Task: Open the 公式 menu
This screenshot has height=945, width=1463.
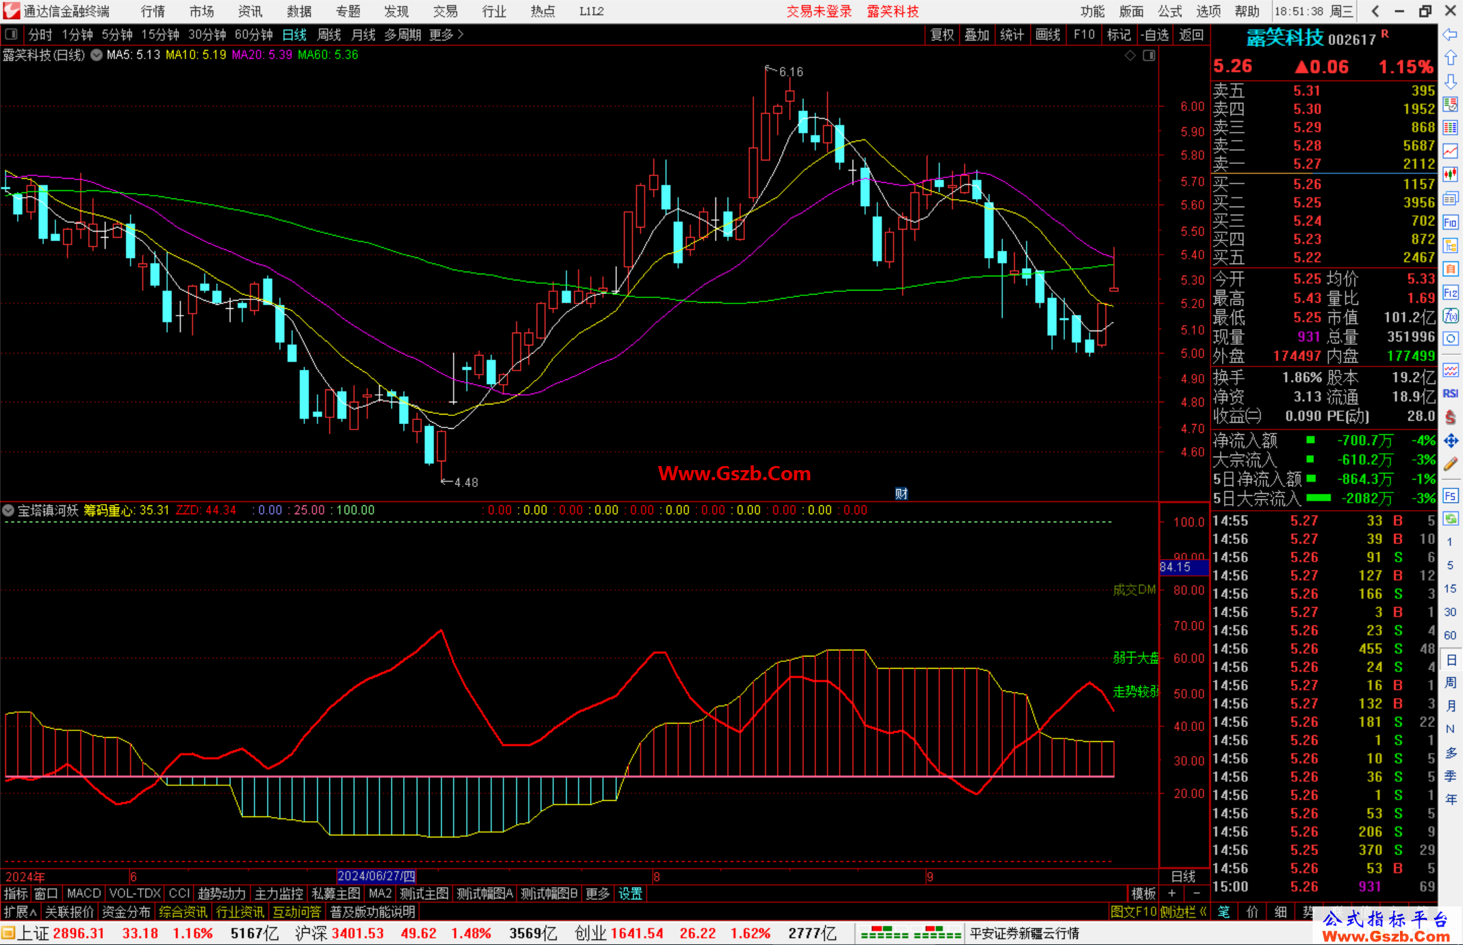Action: (1170, 12)
